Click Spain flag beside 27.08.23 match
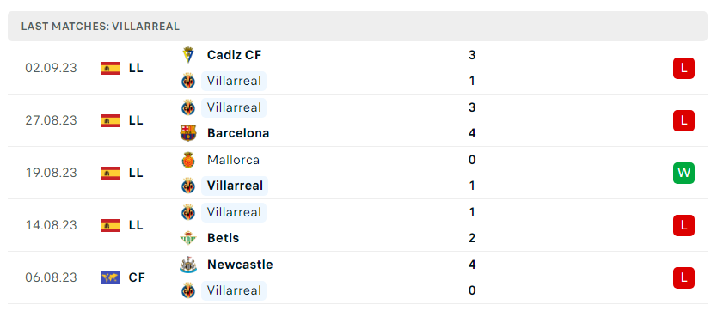The width and height of the screenshot is (711, 311). pyautogui.click(x=110, y=120)
